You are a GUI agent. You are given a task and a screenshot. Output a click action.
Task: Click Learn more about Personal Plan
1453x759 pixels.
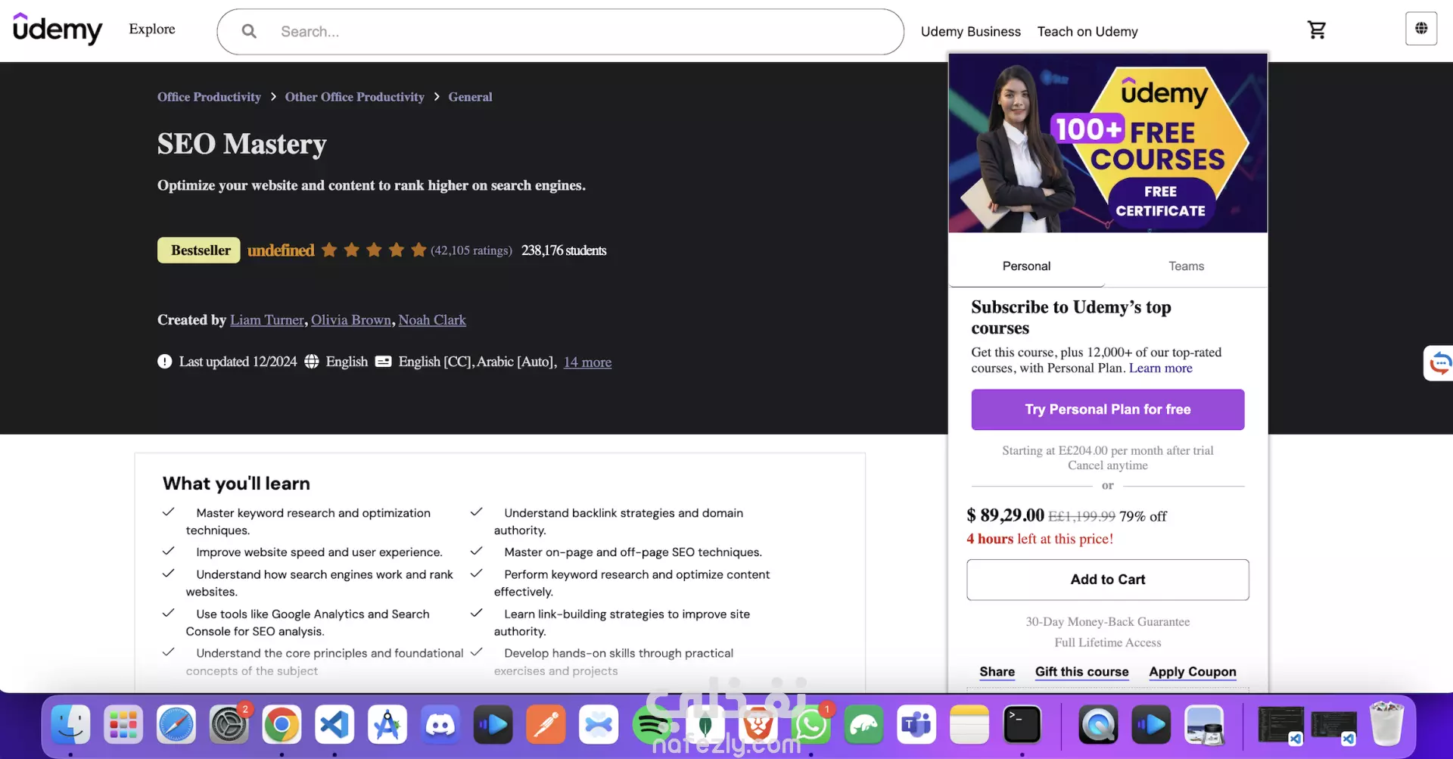[1161, 368]
